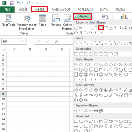Switch to the FORMULAS tab
The height and width of the screenshot is (132, 132).
click(x=85, y=10)
